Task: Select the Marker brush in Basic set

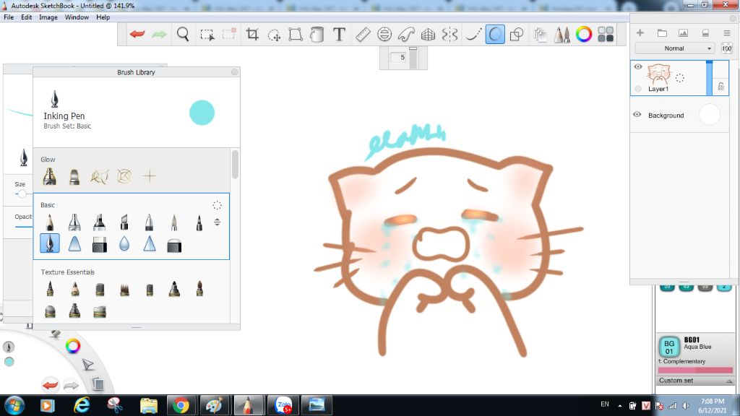Action: [x=99, y=222]
